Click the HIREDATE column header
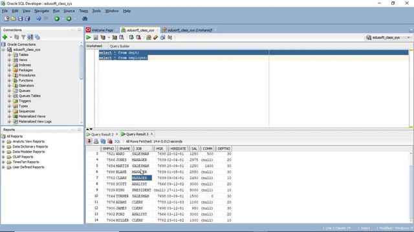414x232 pixels. tap(178, 149)
